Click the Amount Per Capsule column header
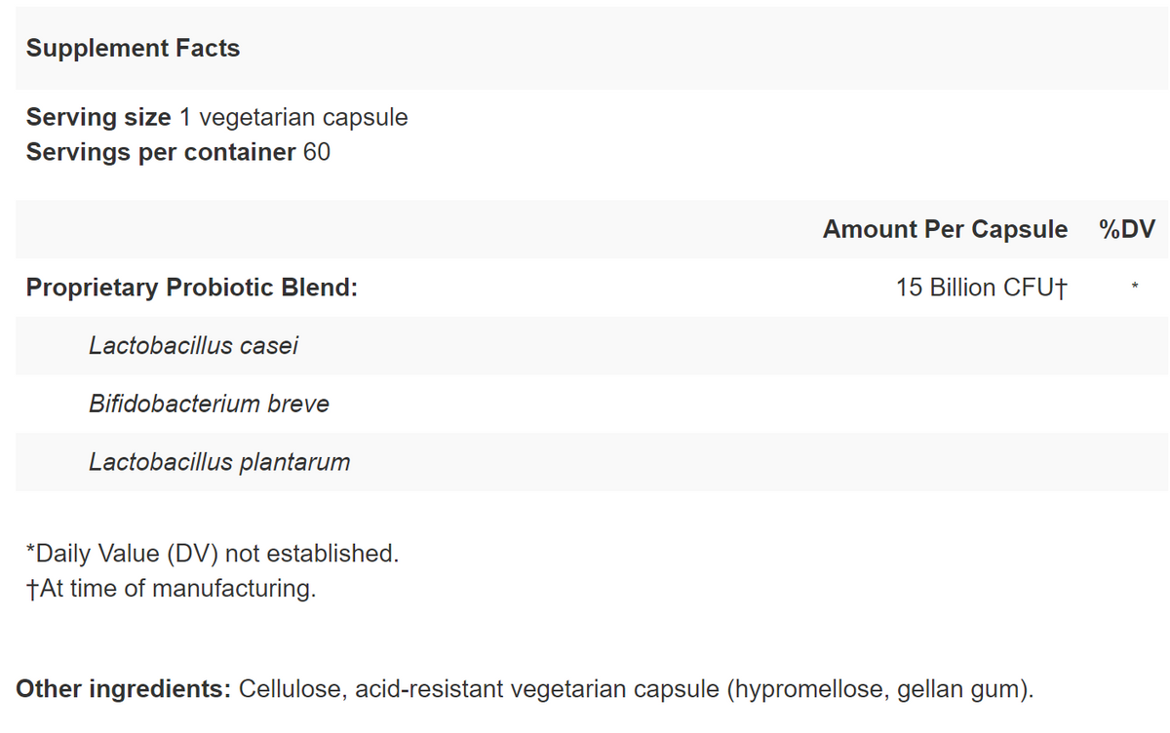Image resolution: width=1170 pixels, height=733 pixels. point(944,229)
